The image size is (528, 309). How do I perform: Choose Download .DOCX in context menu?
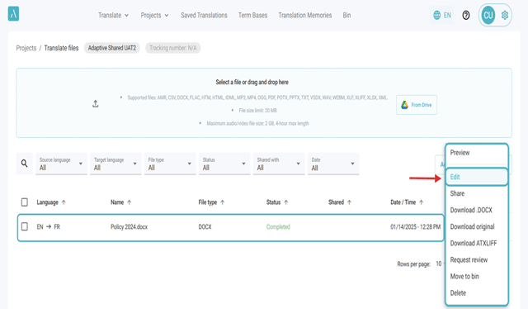[x=477, y=210]
